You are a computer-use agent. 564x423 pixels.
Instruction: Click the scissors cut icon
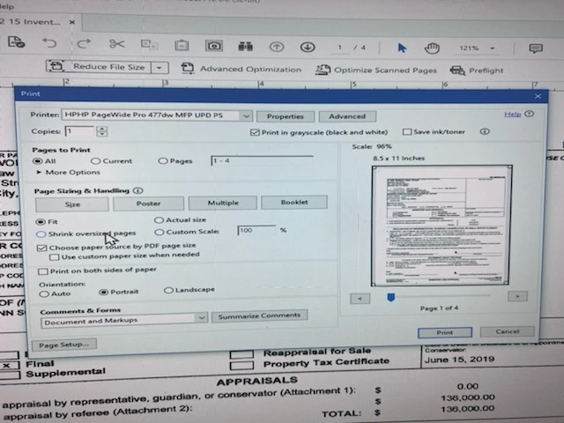[x=116, y=44]
